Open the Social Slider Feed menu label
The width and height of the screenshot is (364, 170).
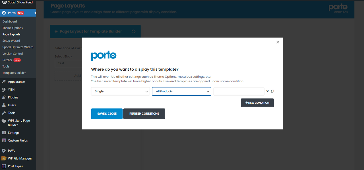point(20,2)
